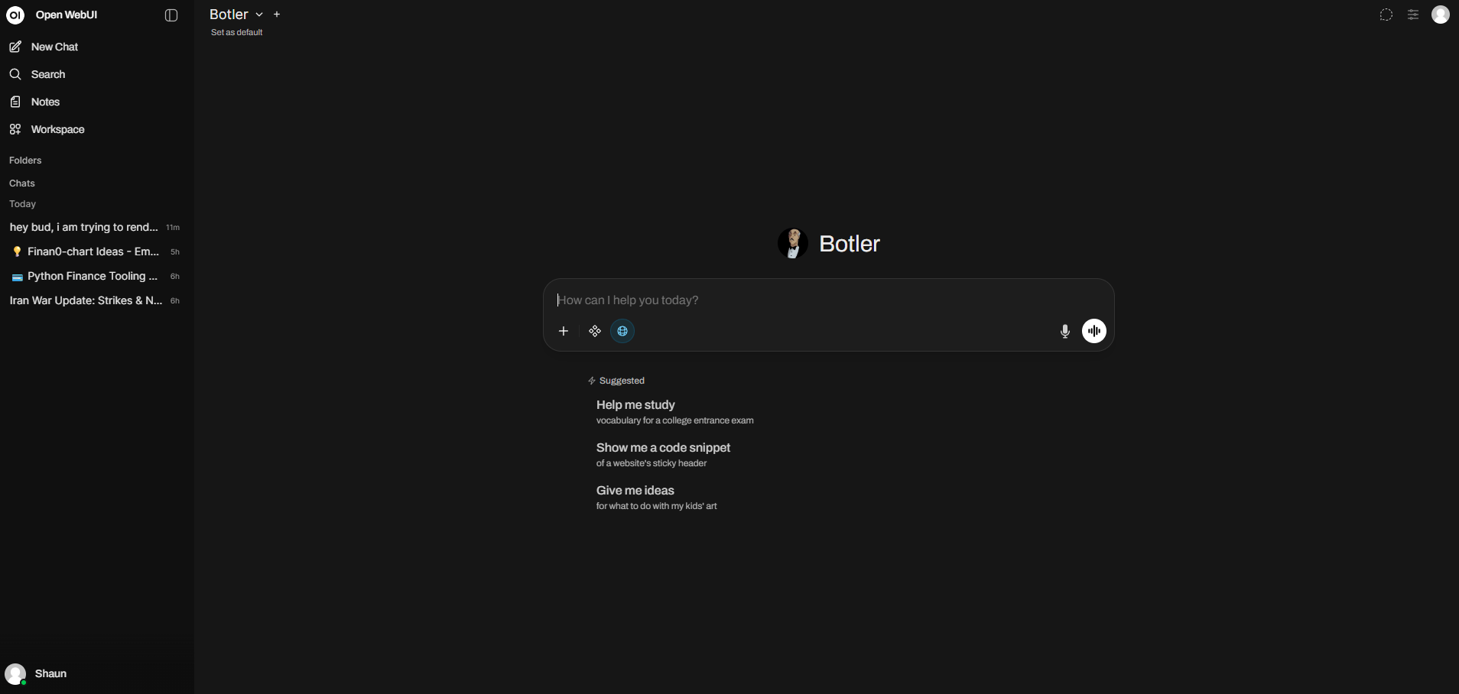
Task: Collapse the Folders section
Action: [25, 161]
